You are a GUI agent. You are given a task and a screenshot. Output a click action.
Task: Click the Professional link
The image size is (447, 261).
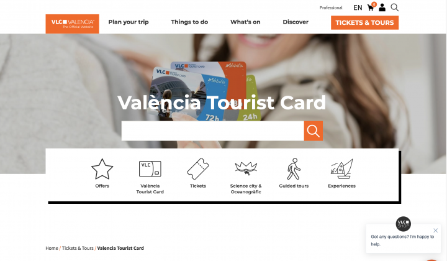pyautogui.click(x=331, y=7)
